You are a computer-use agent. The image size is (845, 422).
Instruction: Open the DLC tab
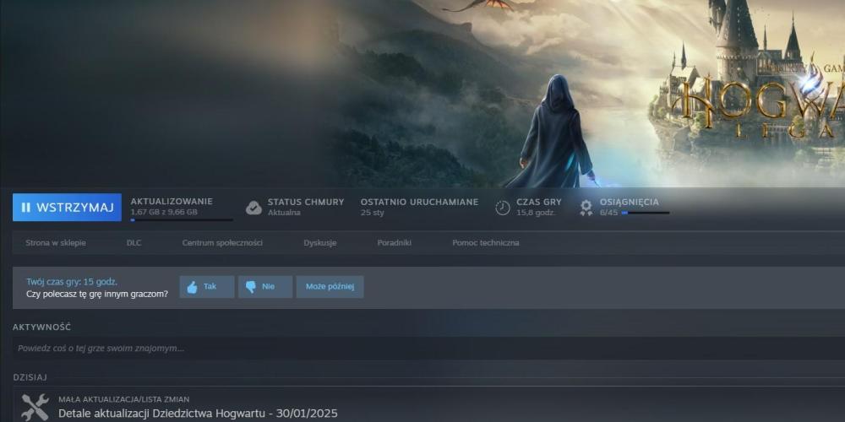point(134,243)
